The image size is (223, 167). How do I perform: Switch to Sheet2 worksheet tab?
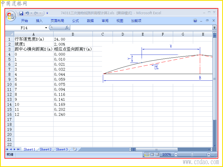pyautogui.click(x=46, y=149)
